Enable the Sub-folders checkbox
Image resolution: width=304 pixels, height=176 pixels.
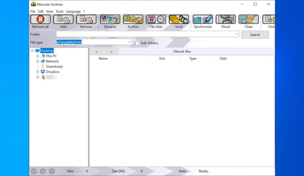coord(137,43)
